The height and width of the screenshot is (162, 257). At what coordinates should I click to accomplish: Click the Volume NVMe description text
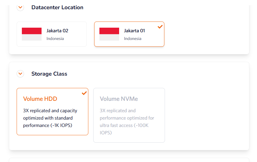click(x=127, y=121)
